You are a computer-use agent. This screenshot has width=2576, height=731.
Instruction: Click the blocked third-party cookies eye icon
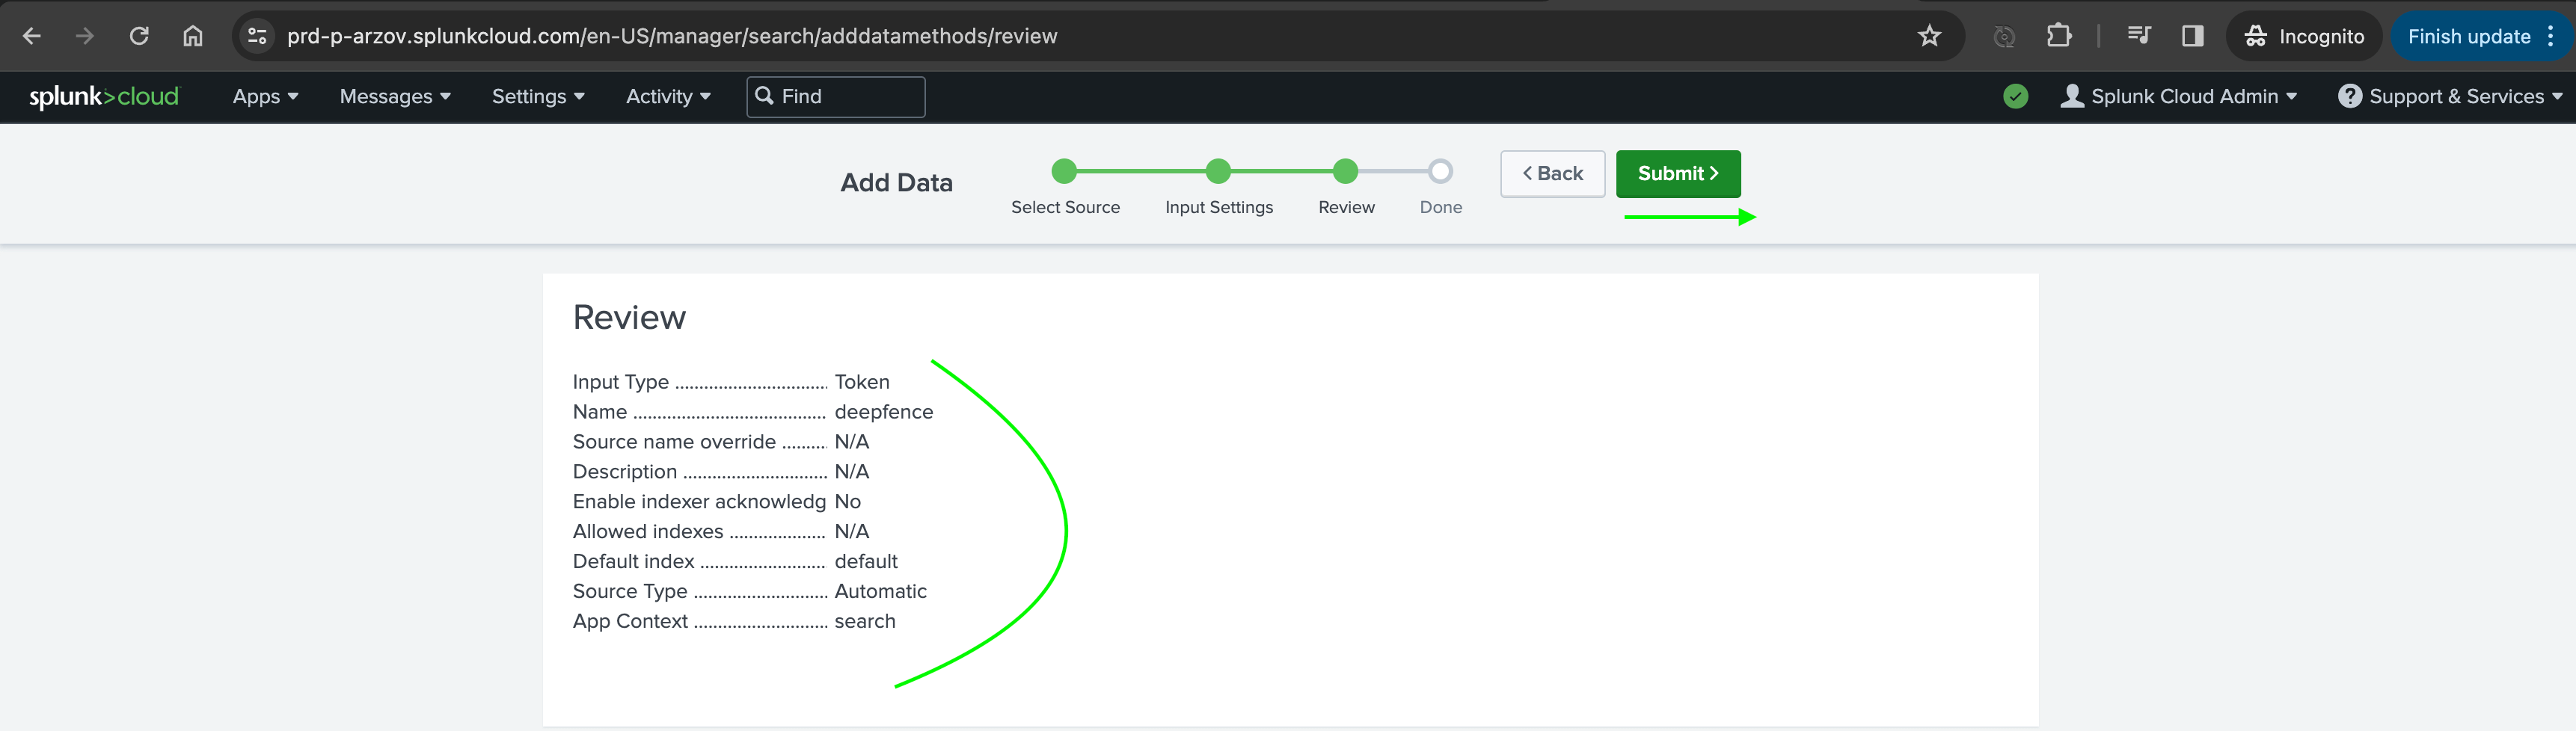click(x=2004, y=37)
